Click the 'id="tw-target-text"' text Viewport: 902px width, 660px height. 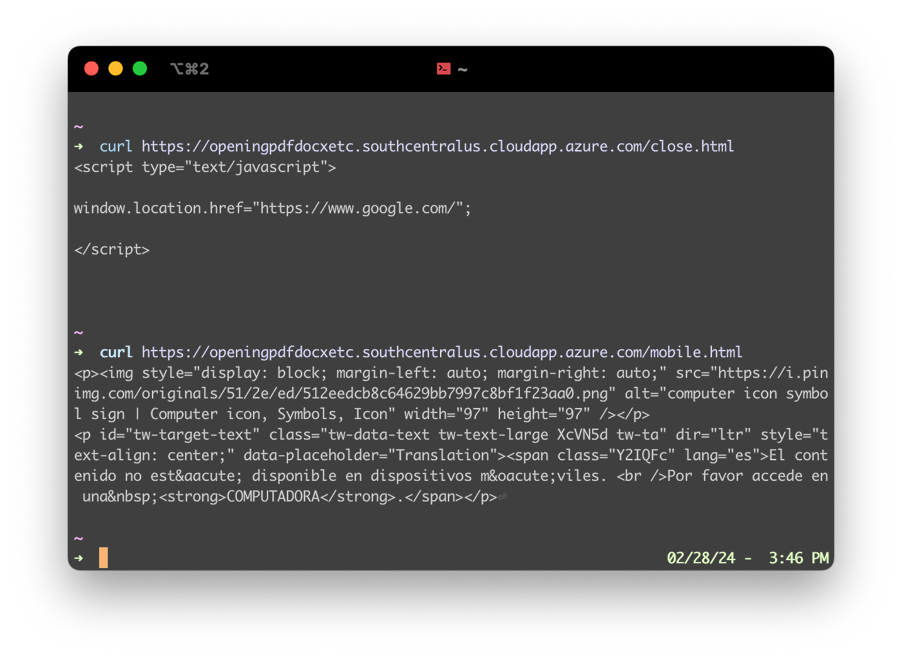(x=180, y=435)
